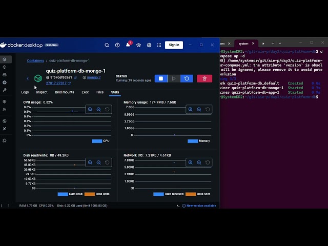Toggle the Data received legend swatch
The height and width of the screenshot is (246, 328).
pos(158,194)
